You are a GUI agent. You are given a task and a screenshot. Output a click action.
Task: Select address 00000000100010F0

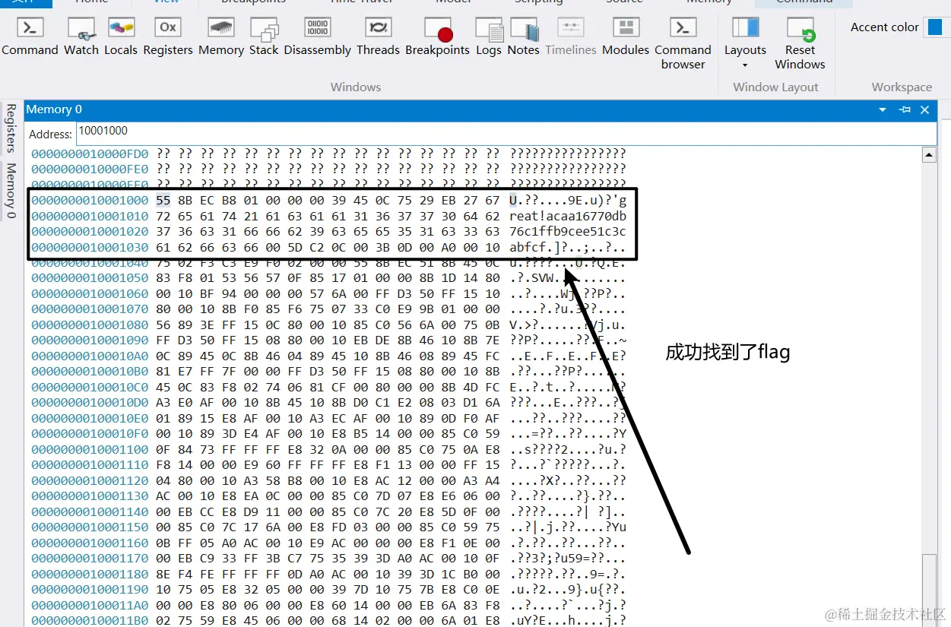point(90,434)
